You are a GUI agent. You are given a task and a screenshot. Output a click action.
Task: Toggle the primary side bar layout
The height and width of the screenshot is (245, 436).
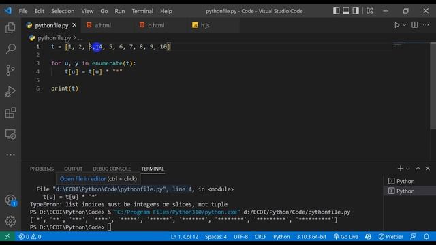[336, 11]
